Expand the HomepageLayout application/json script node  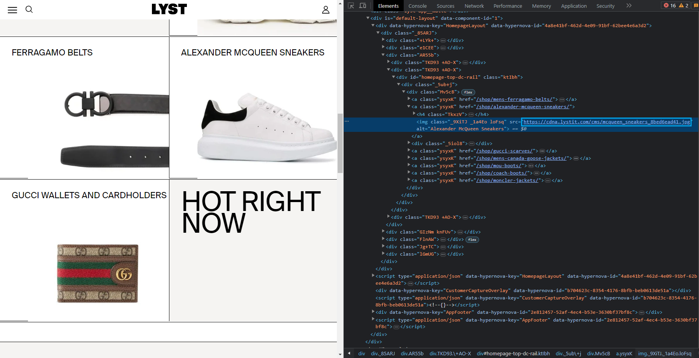[x=373, y=276]
